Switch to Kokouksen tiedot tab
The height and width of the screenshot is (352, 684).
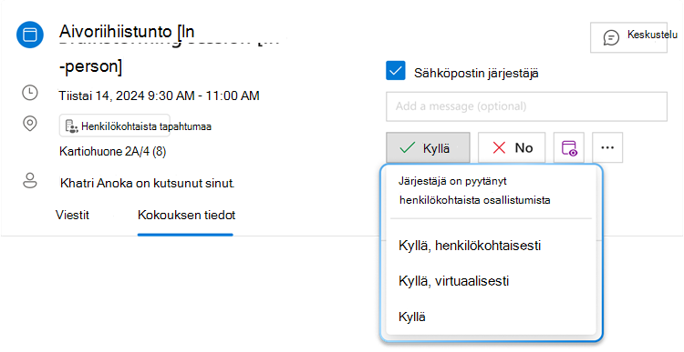click(186, 215)
